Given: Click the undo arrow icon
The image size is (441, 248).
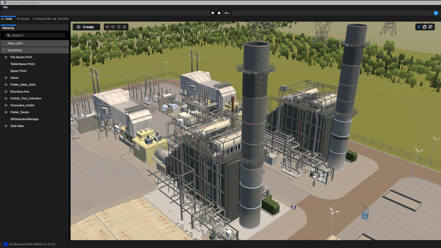Looking at the screenshot, I should [107, 27].
